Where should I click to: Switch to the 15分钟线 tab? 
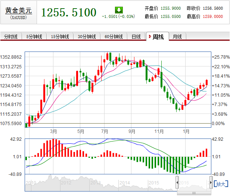coord(60,37)
